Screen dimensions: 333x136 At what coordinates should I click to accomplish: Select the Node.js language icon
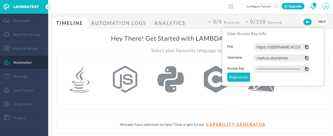click(x=125, y=79)
